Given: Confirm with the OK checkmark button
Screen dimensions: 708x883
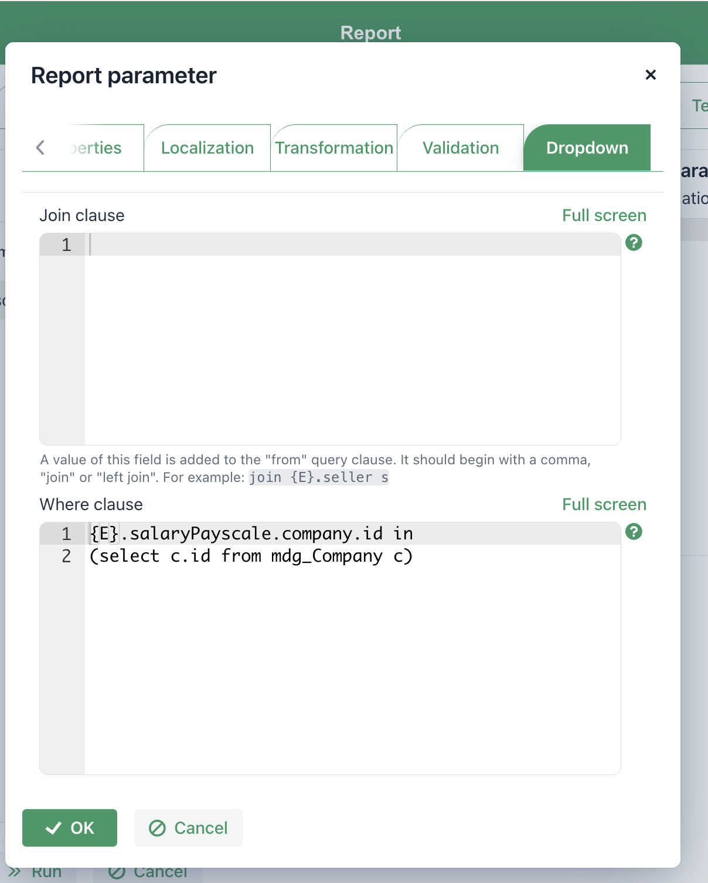Looking at the screenshot, I should pyautogui.click(x=70, y=827).
